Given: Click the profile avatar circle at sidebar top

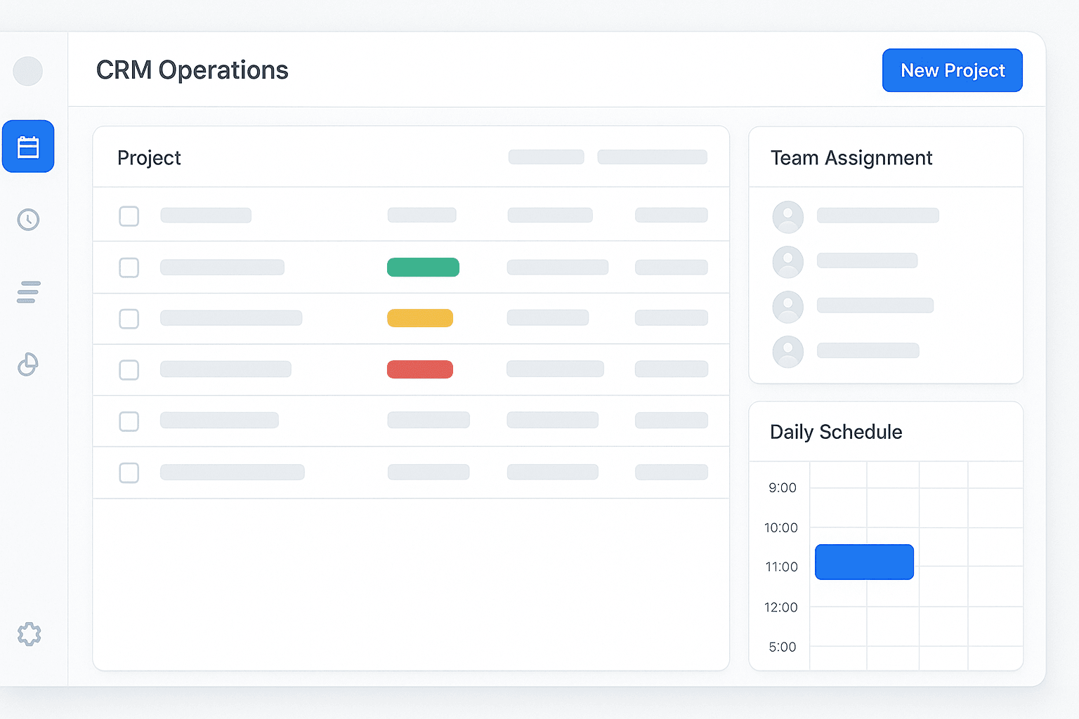Looking at the screenshot, I should pyautogui.click(x=28, y=71).
